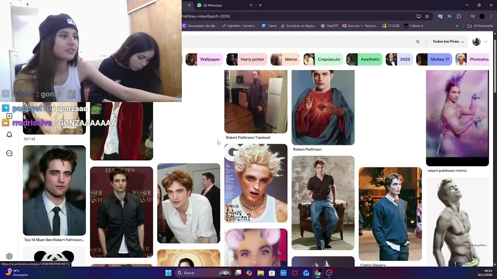Select the 'Aesthetic' suggestion chip
The height and width of the screenshot is (279, 497).
pos(364,59)
